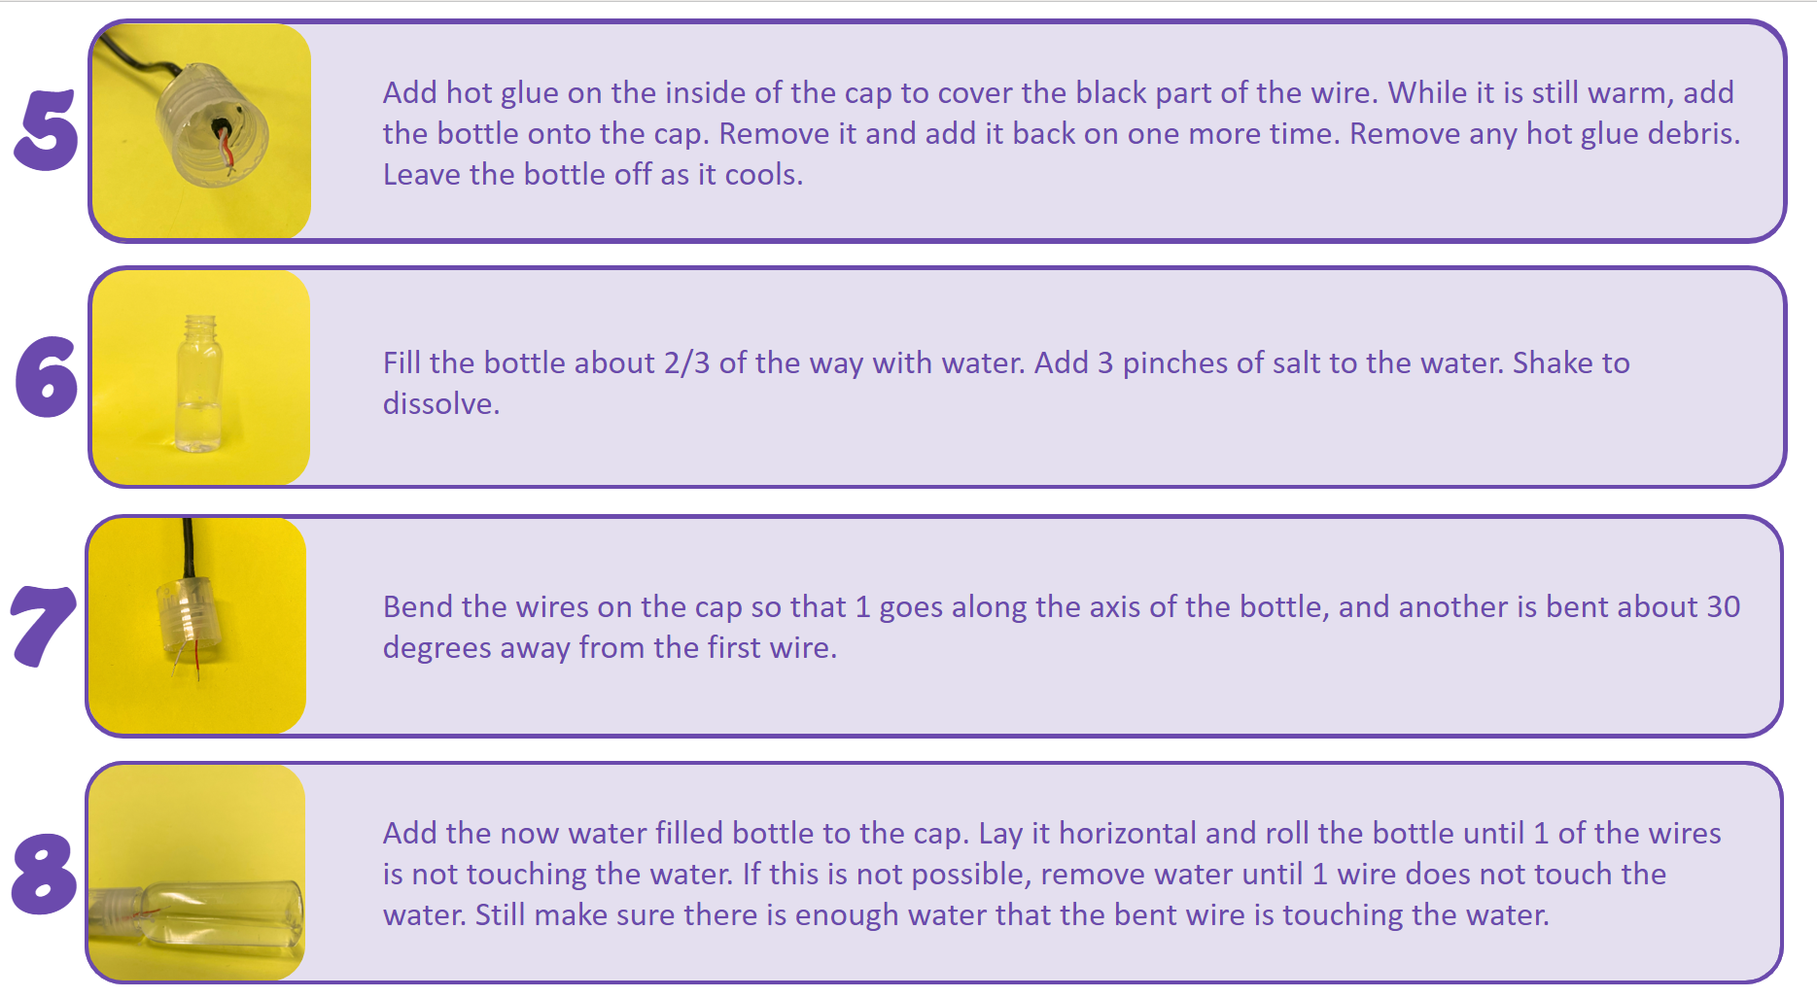Select "Leave the bottle off as it cools."
The width and height of the screenshot is (1817, 998).
click(592, 175)
